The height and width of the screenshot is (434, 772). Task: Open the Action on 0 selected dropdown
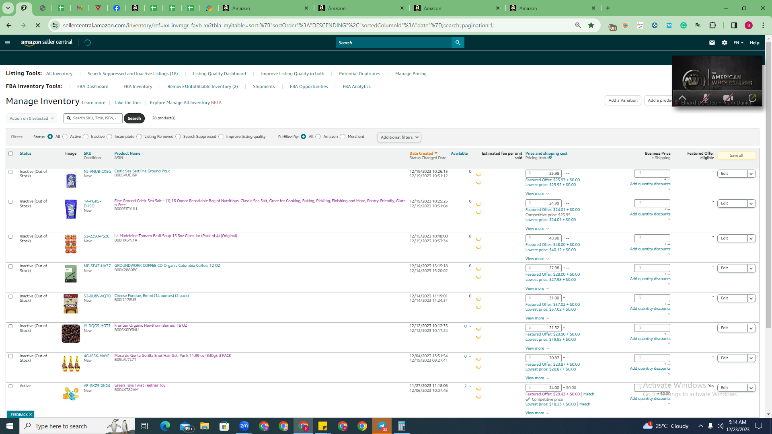(31, 119)
